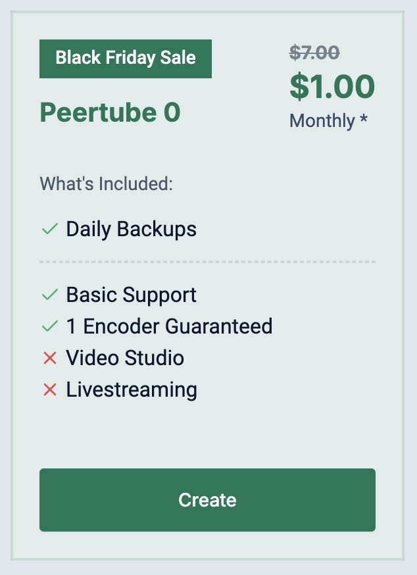Click the Create button
417x575 pixels.
tap(207, 499)
